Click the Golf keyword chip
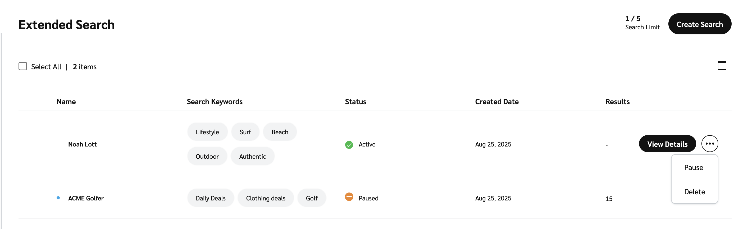The width and height of the screenshot is (748, 229). tap(312, 198)
